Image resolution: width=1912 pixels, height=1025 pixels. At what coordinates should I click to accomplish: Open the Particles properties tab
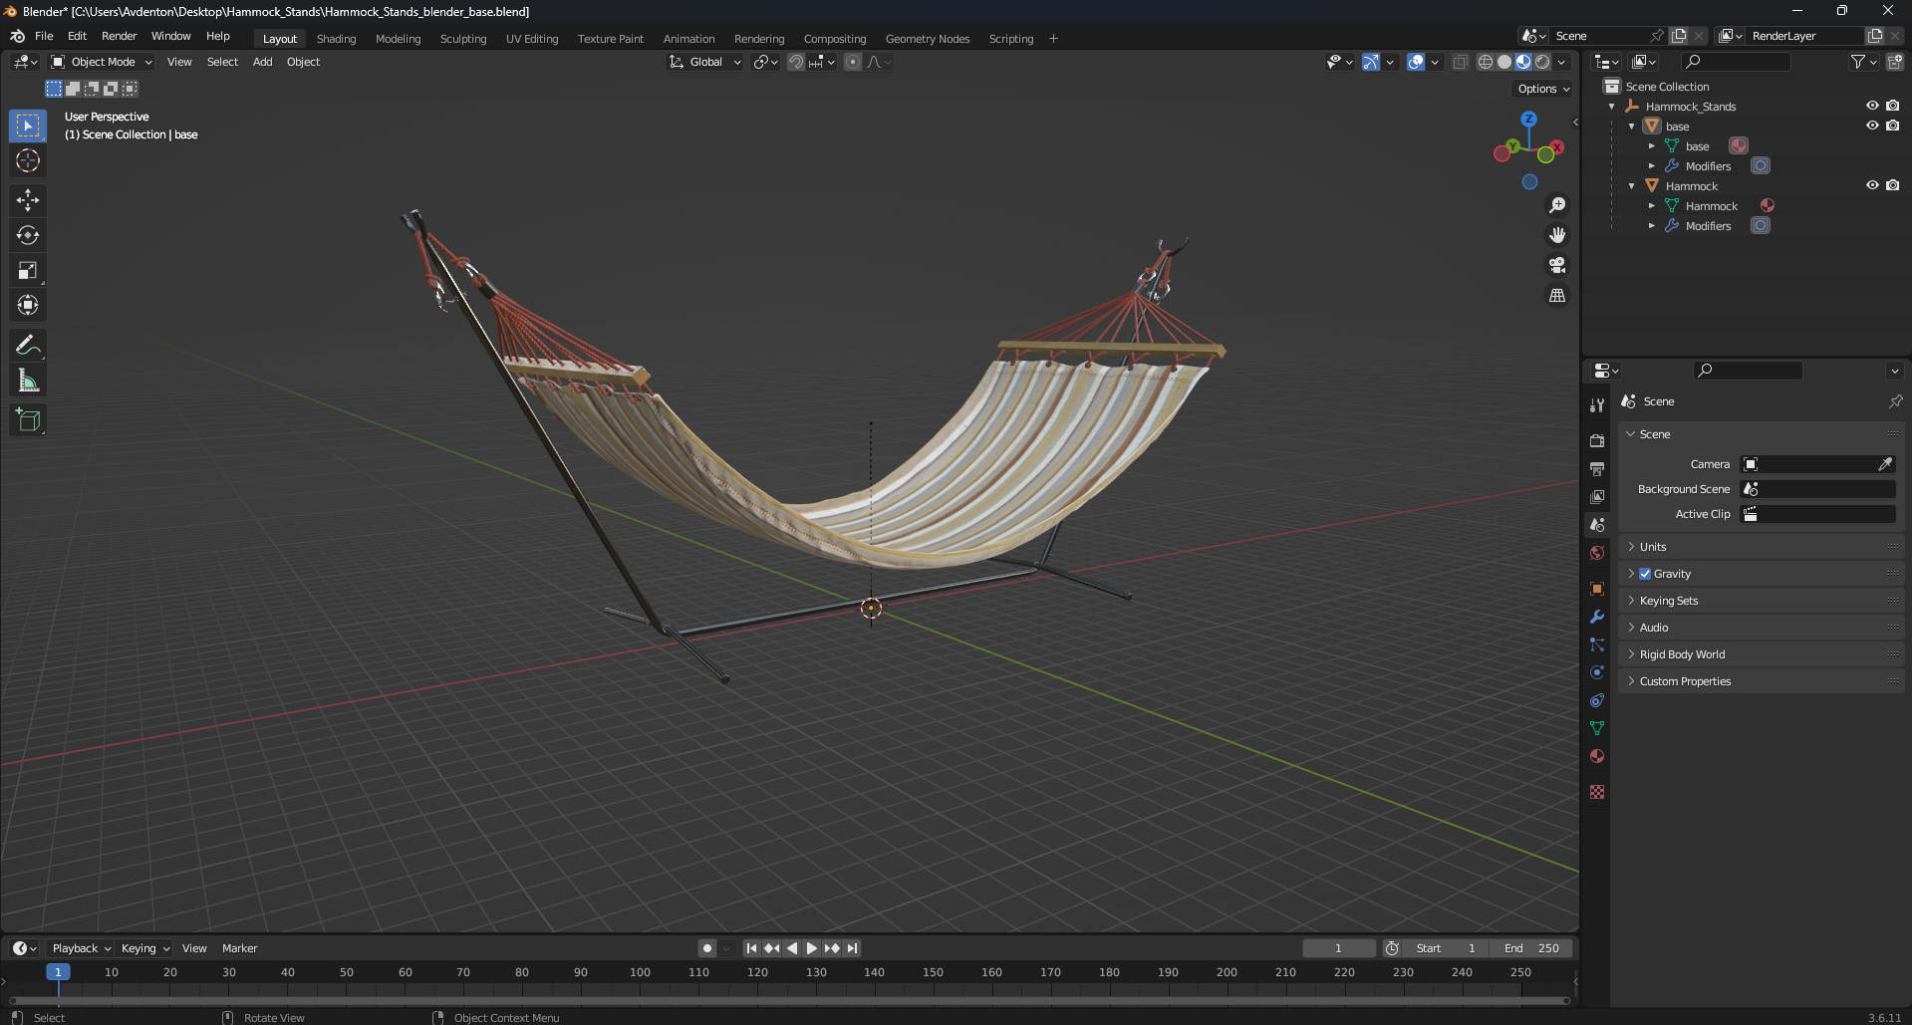click(x=1597, y=644)
